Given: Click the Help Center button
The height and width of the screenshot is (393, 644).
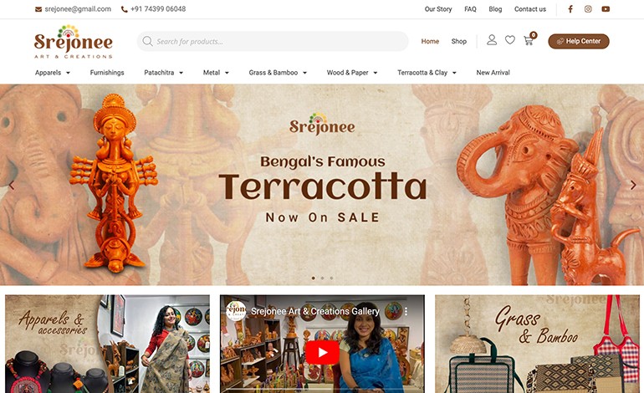Looking at the screenshot, I should pyautogui.click(x=579, y=41).
